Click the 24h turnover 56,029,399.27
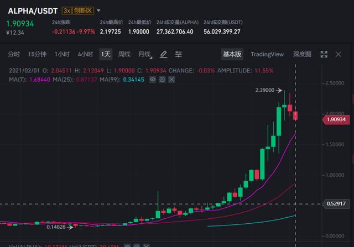 click(x=222, y=31)
